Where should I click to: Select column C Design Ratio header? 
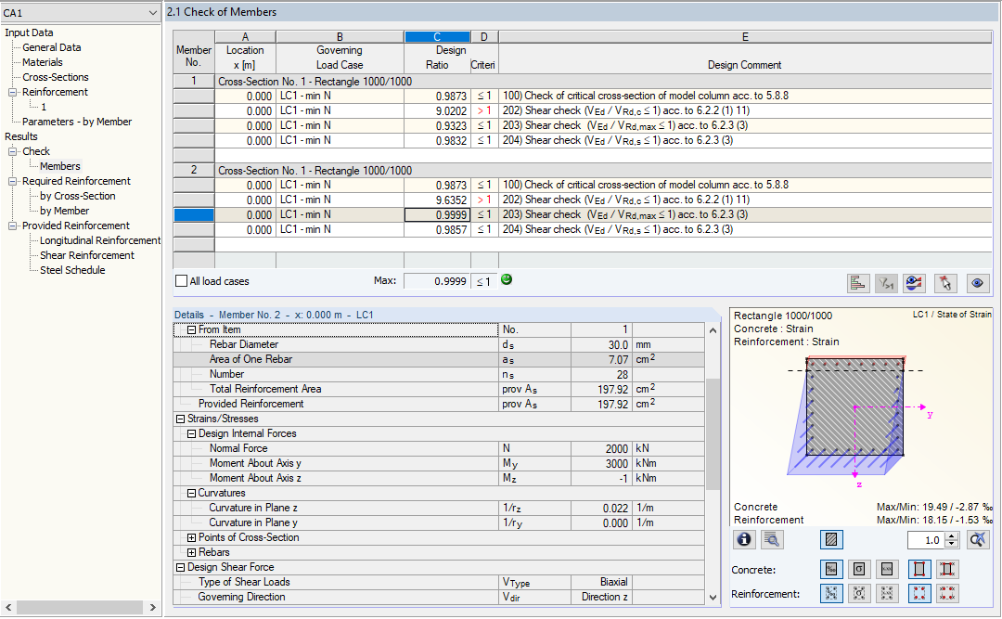(437, 37)
